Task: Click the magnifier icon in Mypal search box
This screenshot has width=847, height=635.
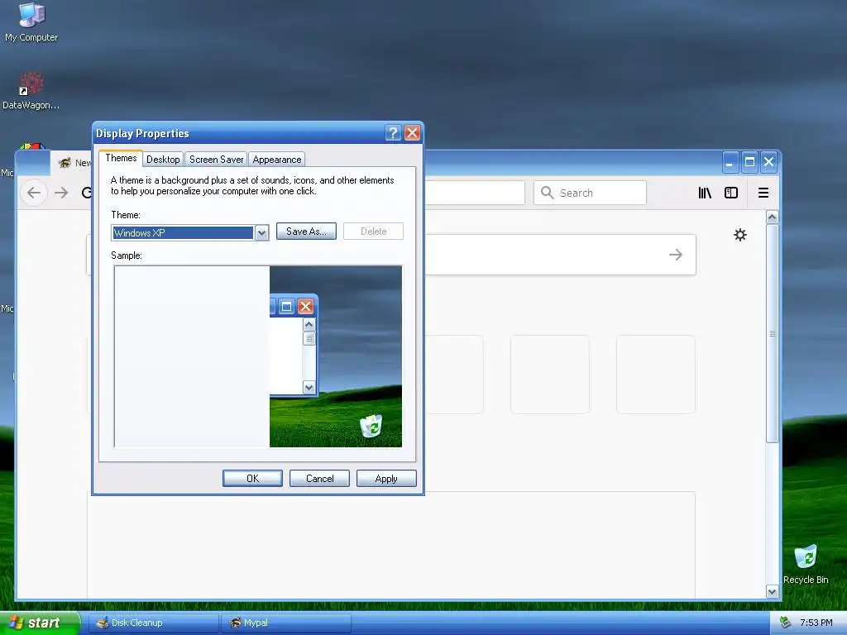Action: click(548, 193)
